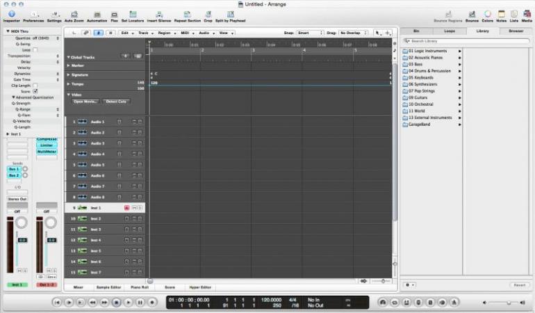Toggle Cycle mode in the transport bar
This screenshot has width=535, height=313.
coord(395,303)
